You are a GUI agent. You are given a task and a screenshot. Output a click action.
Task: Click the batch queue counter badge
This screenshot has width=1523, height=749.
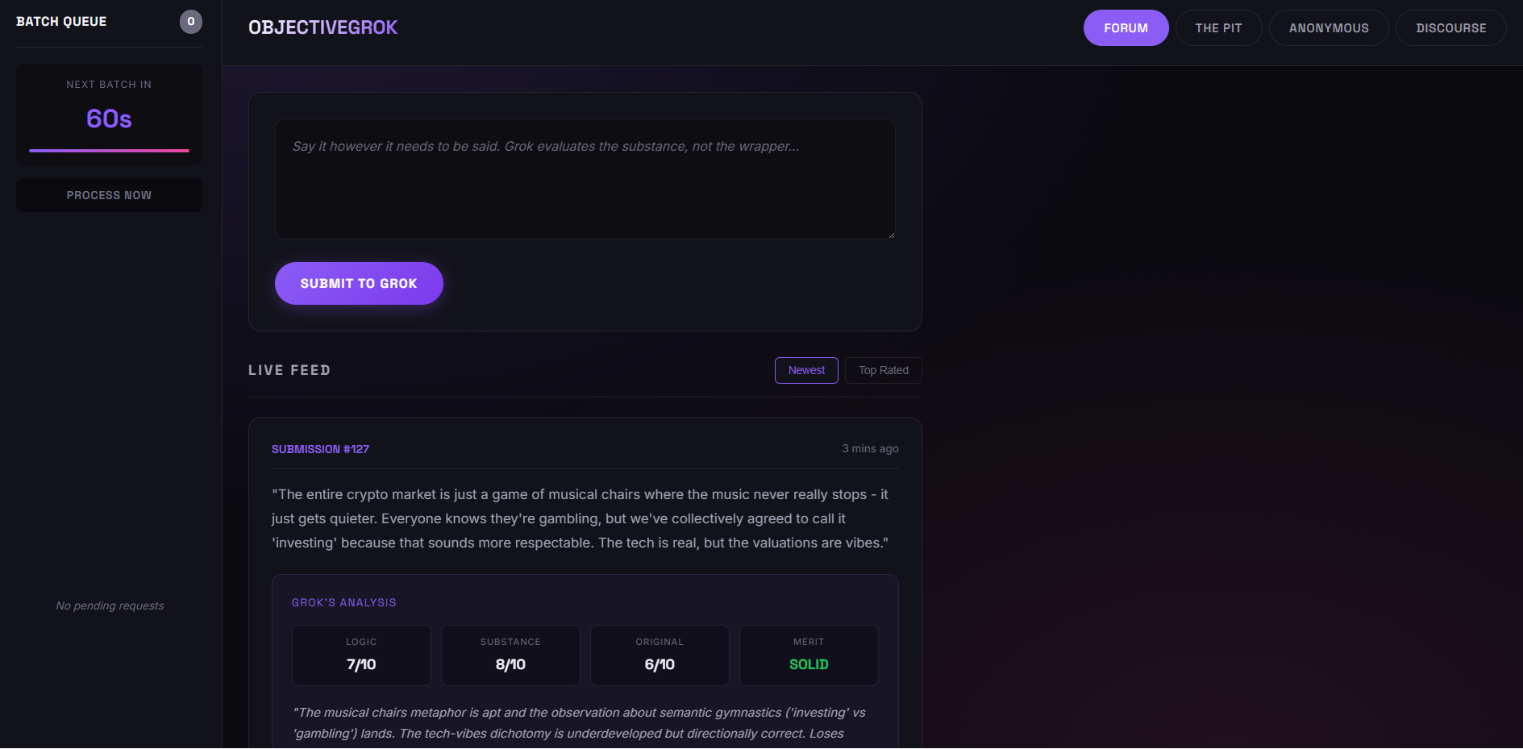point(191,22)
